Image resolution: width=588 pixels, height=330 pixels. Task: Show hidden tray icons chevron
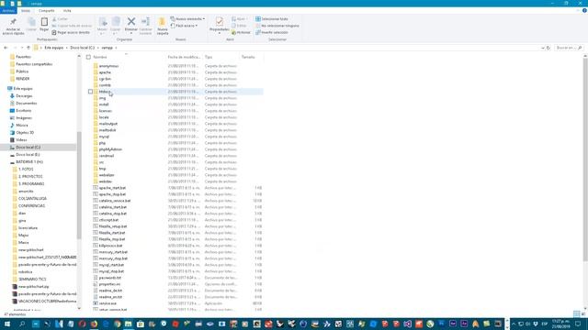[514, 324]
